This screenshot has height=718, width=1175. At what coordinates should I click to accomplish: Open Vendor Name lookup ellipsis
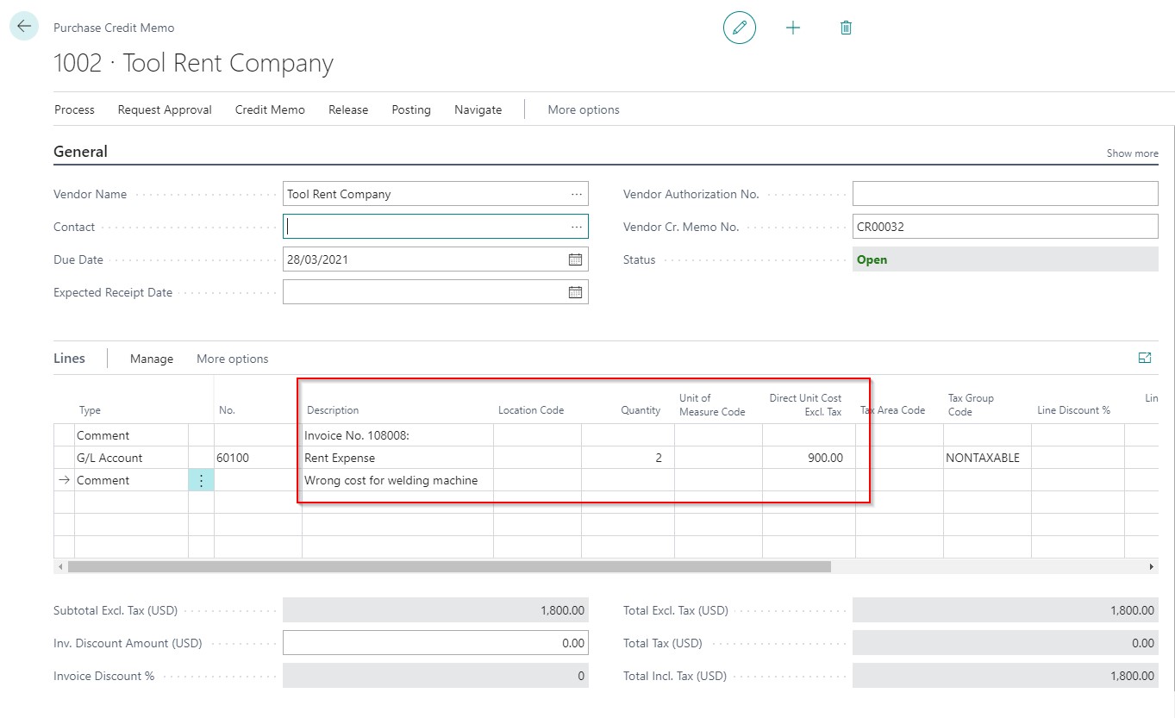577,194
